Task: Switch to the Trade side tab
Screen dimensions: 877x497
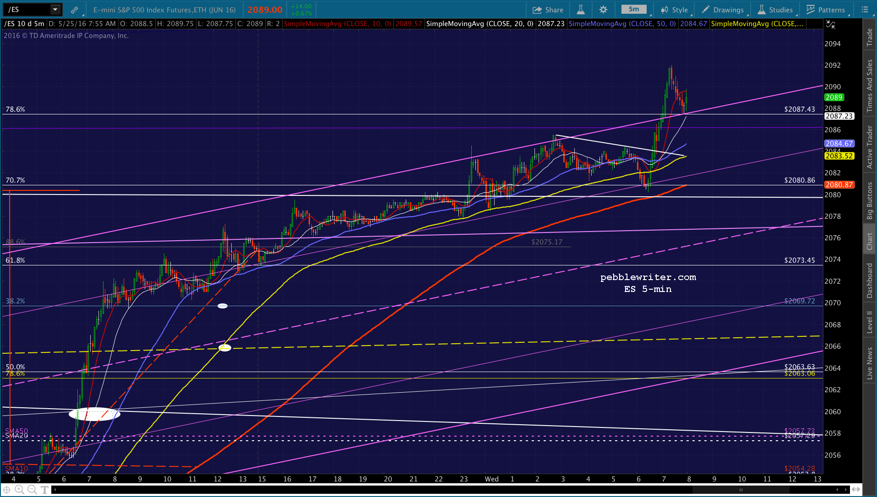Action: coord(870,38)
